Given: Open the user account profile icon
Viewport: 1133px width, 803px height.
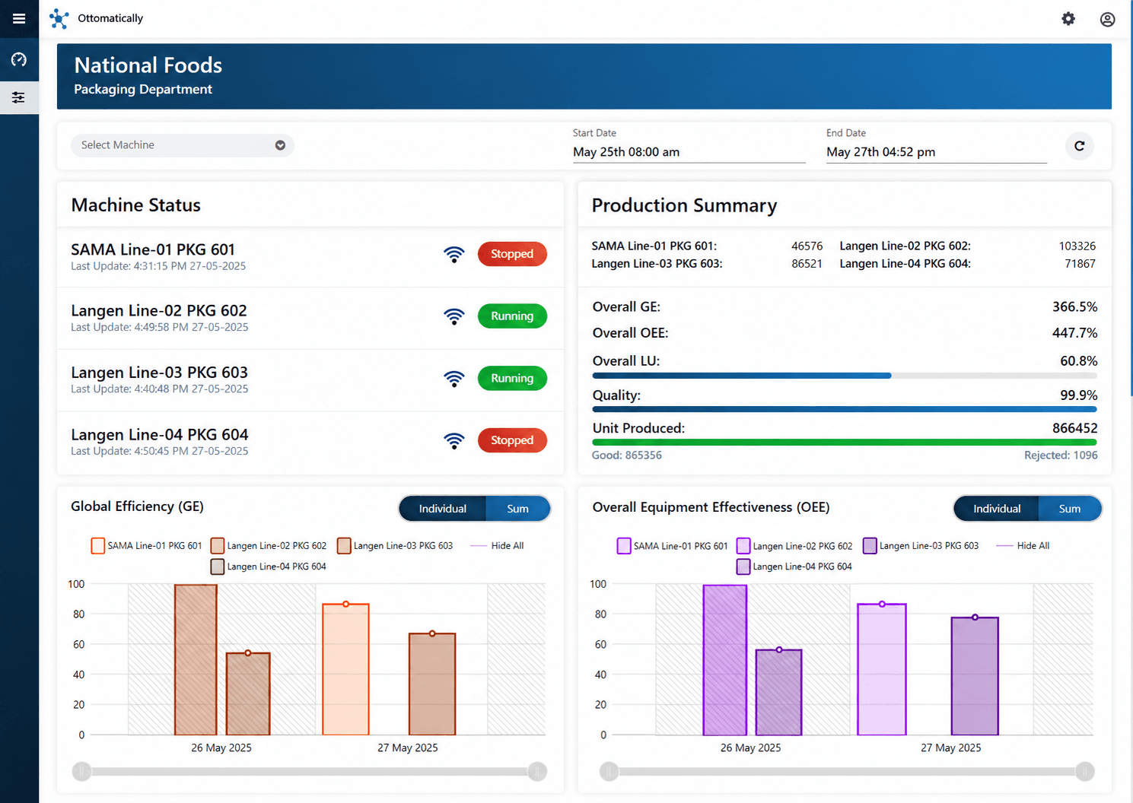Looking at the screenshot, I should pyautogui.click(x=1107, y=19).
